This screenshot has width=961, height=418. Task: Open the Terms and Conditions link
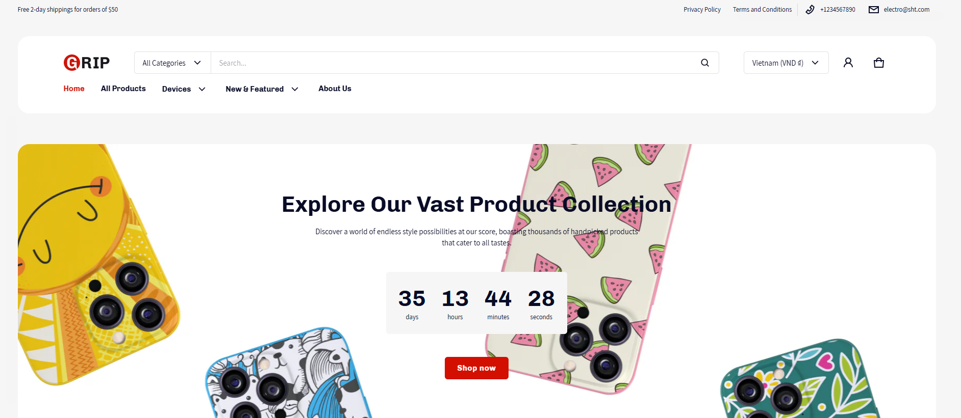762,10
